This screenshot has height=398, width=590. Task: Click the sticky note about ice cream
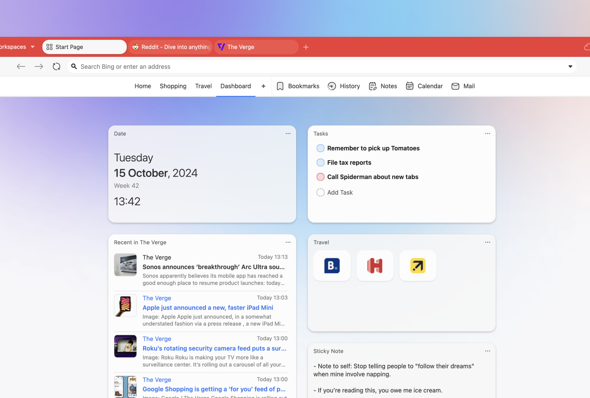378,390
